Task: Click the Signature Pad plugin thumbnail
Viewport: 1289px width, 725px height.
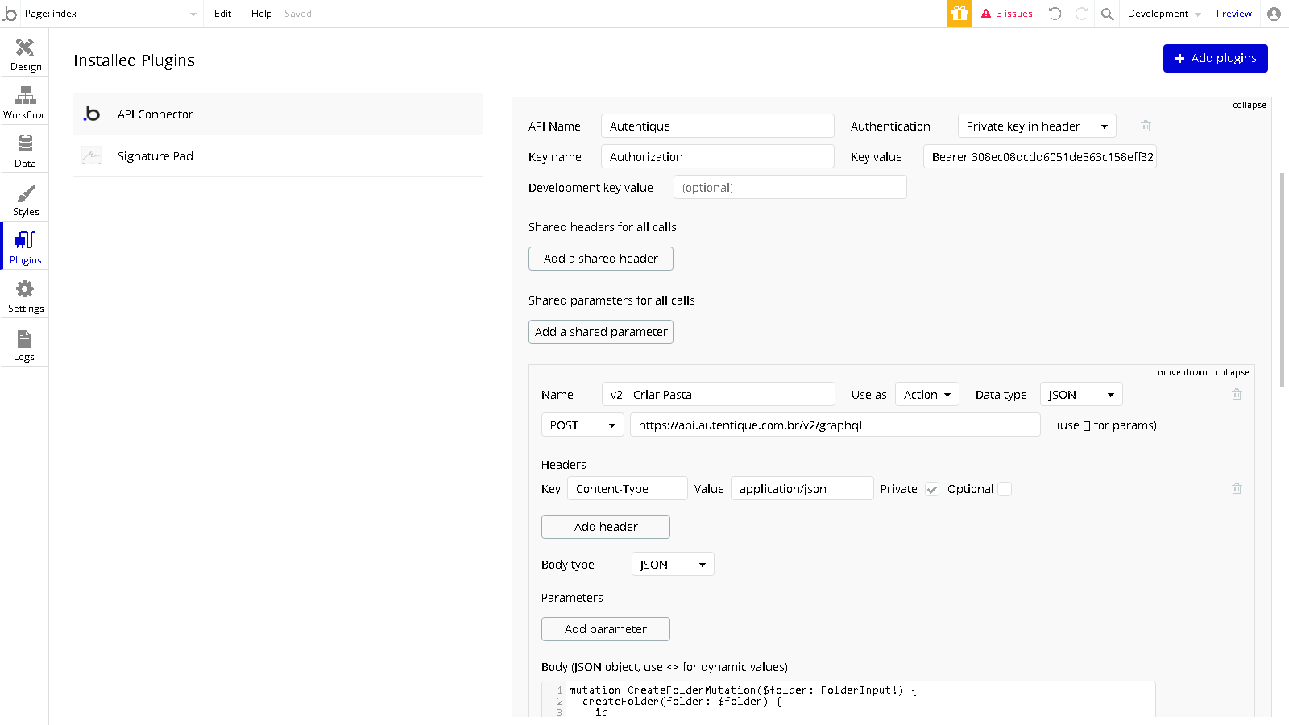Action: [92, 156]
